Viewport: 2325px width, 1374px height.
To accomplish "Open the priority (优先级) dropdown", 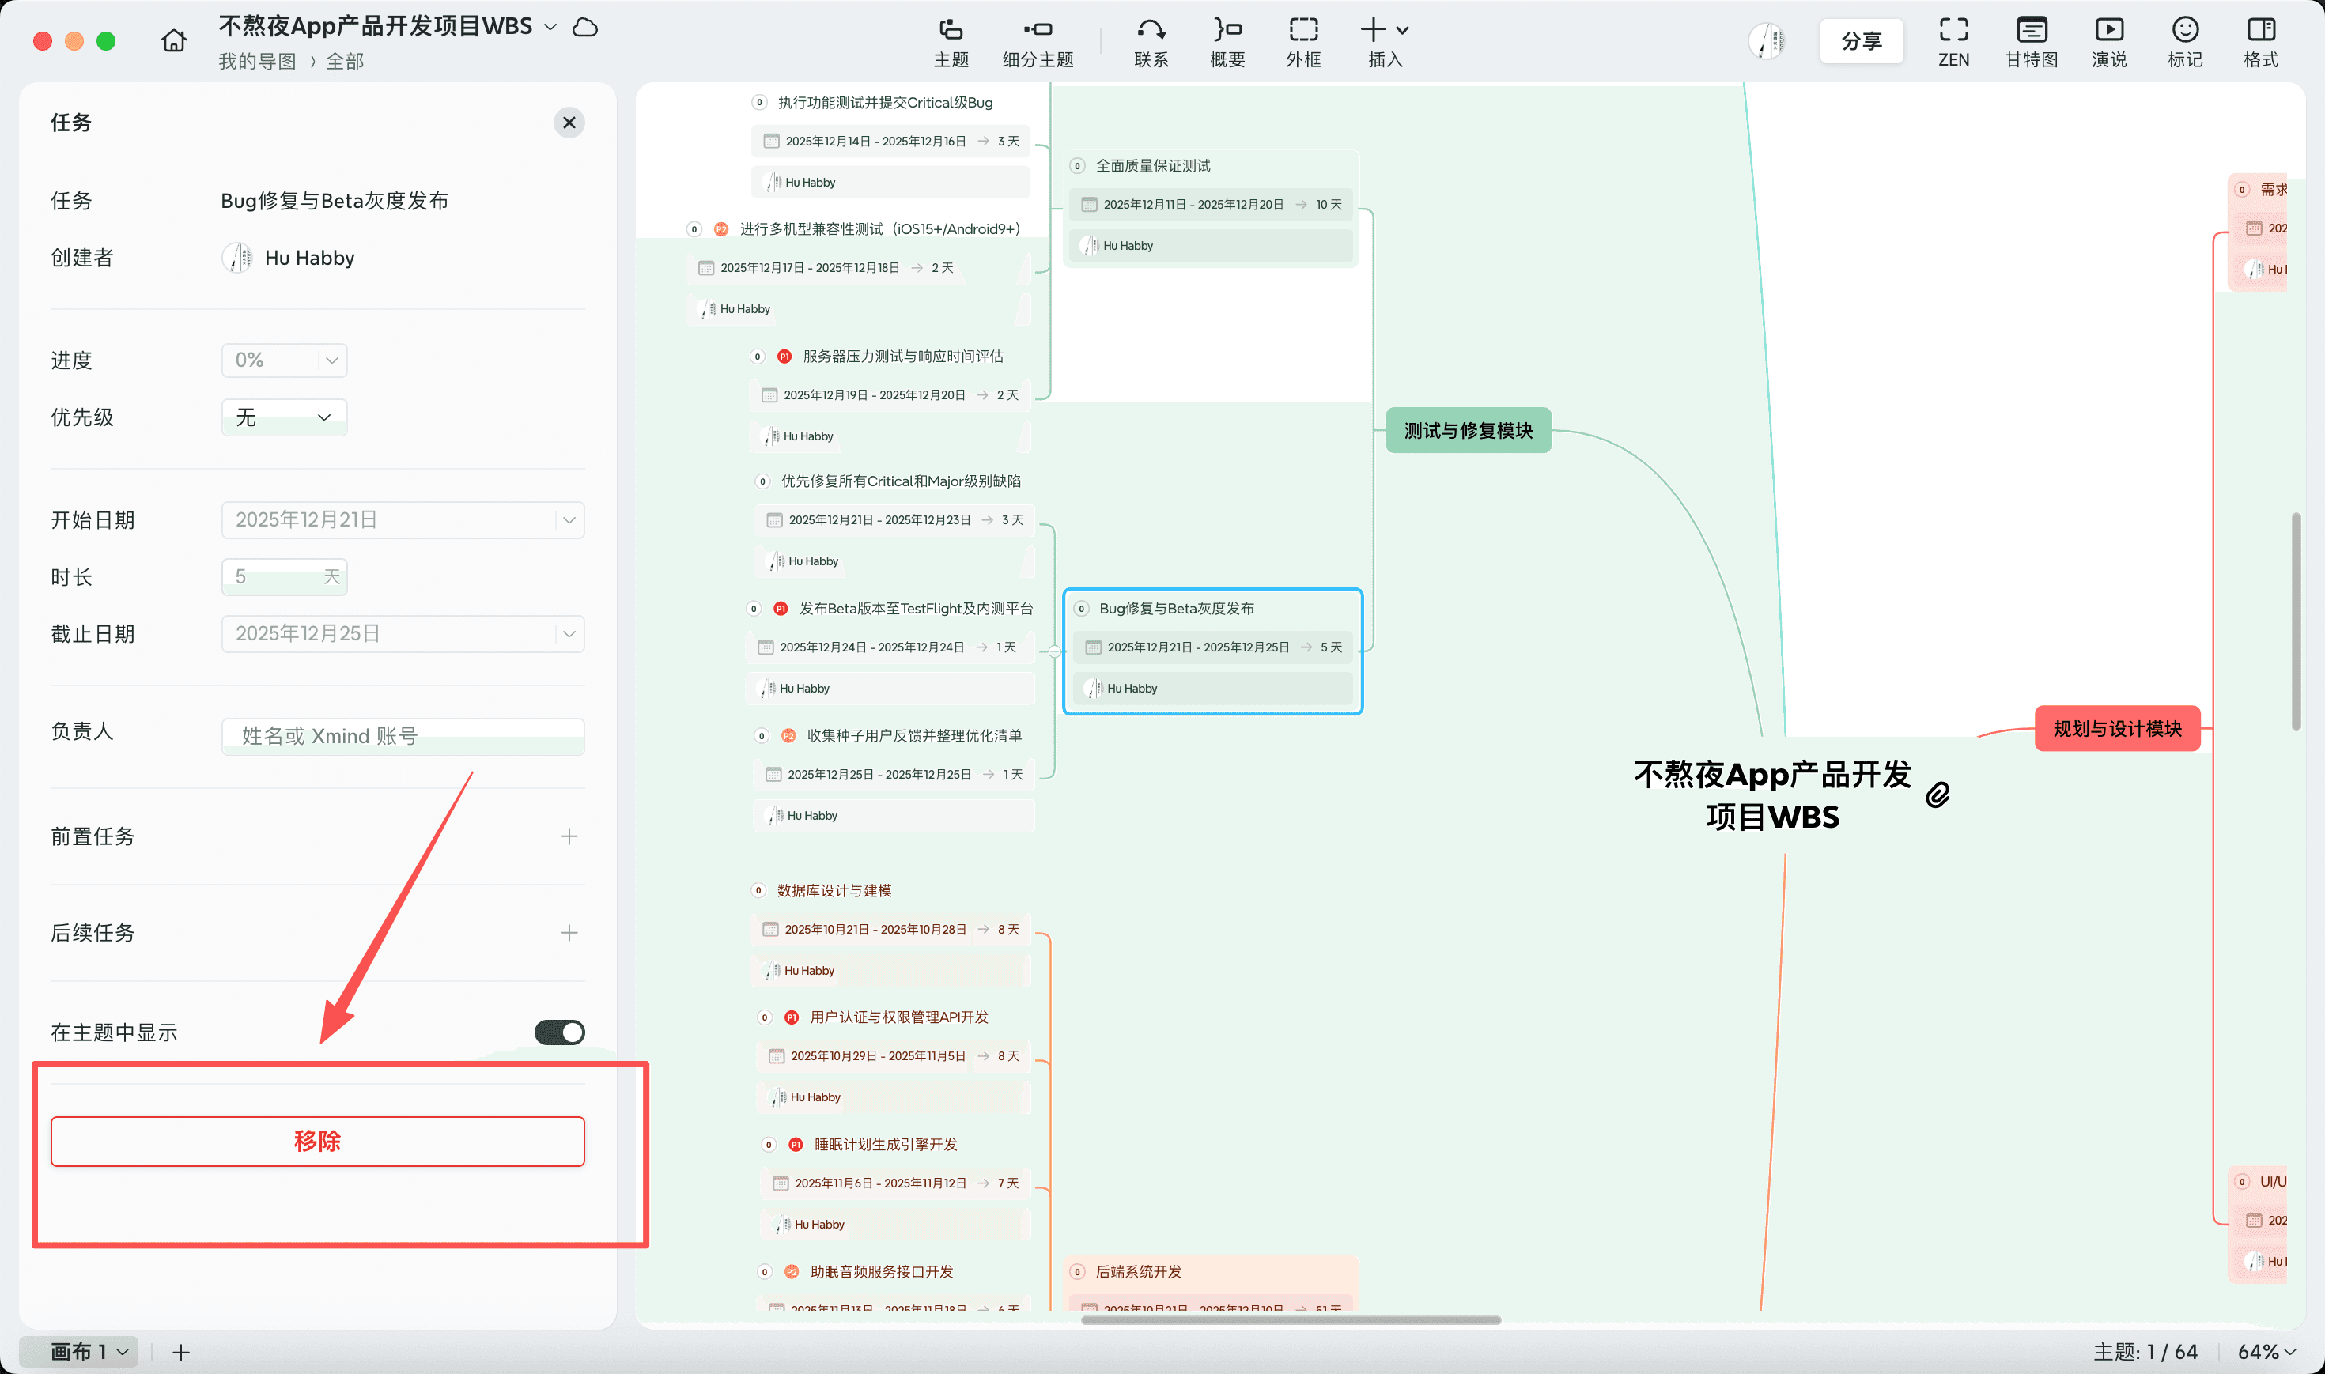I will [x=284, y=417].
